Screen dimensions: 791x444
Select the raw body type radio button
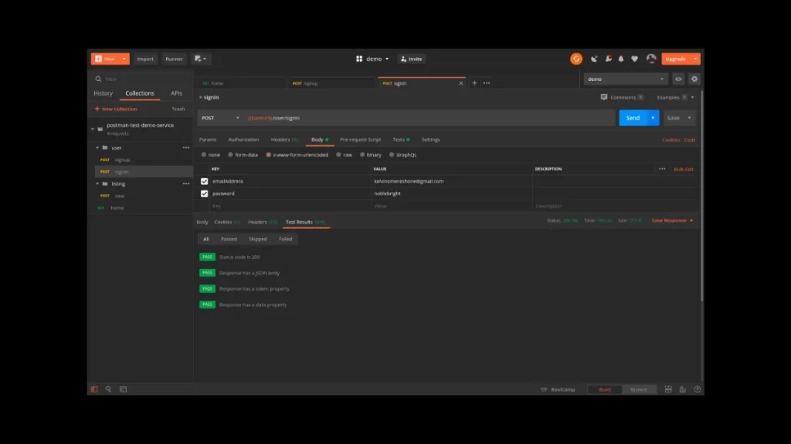340,154
